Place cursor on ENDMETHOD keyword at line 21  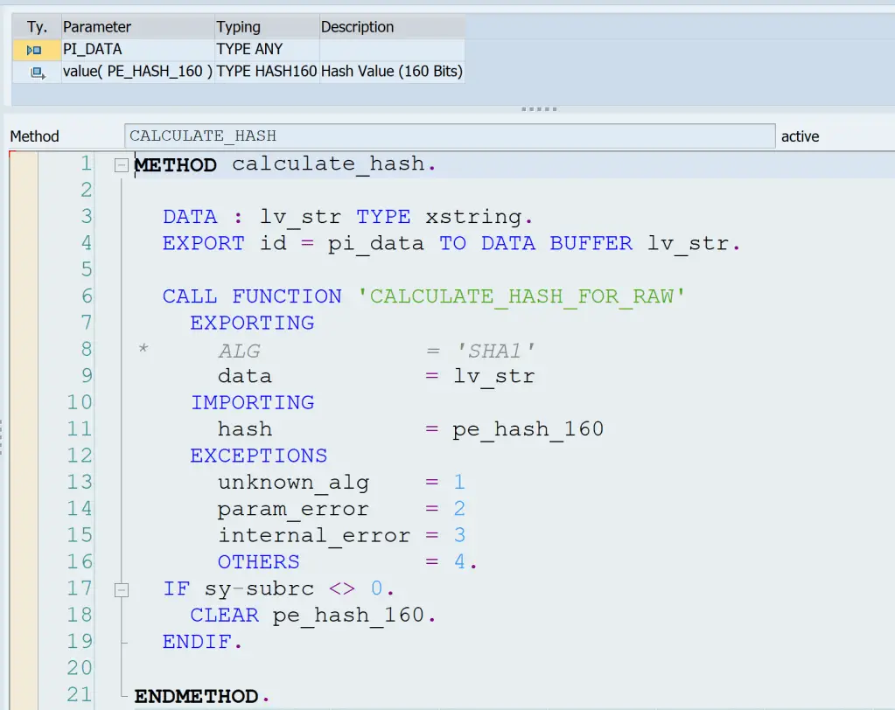point(196,696)
